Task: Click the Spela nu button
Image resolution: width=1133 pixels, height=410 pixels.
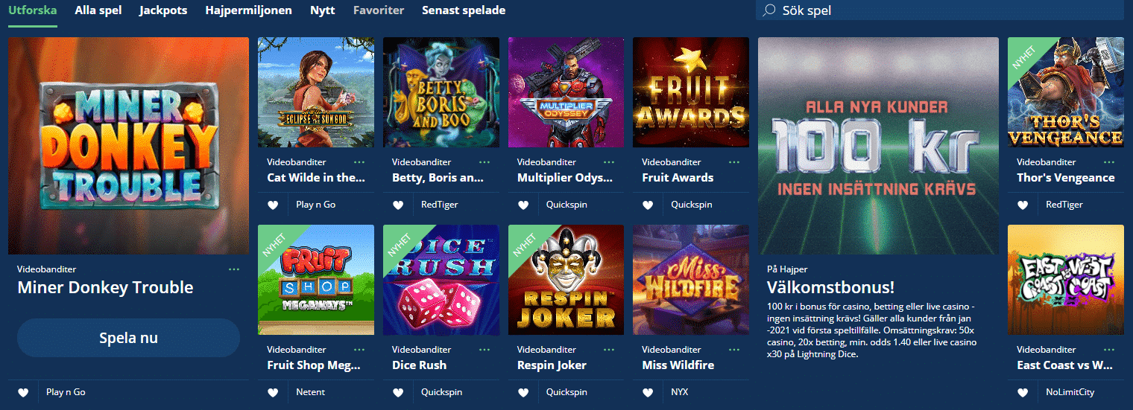Action: coord(128,338)
